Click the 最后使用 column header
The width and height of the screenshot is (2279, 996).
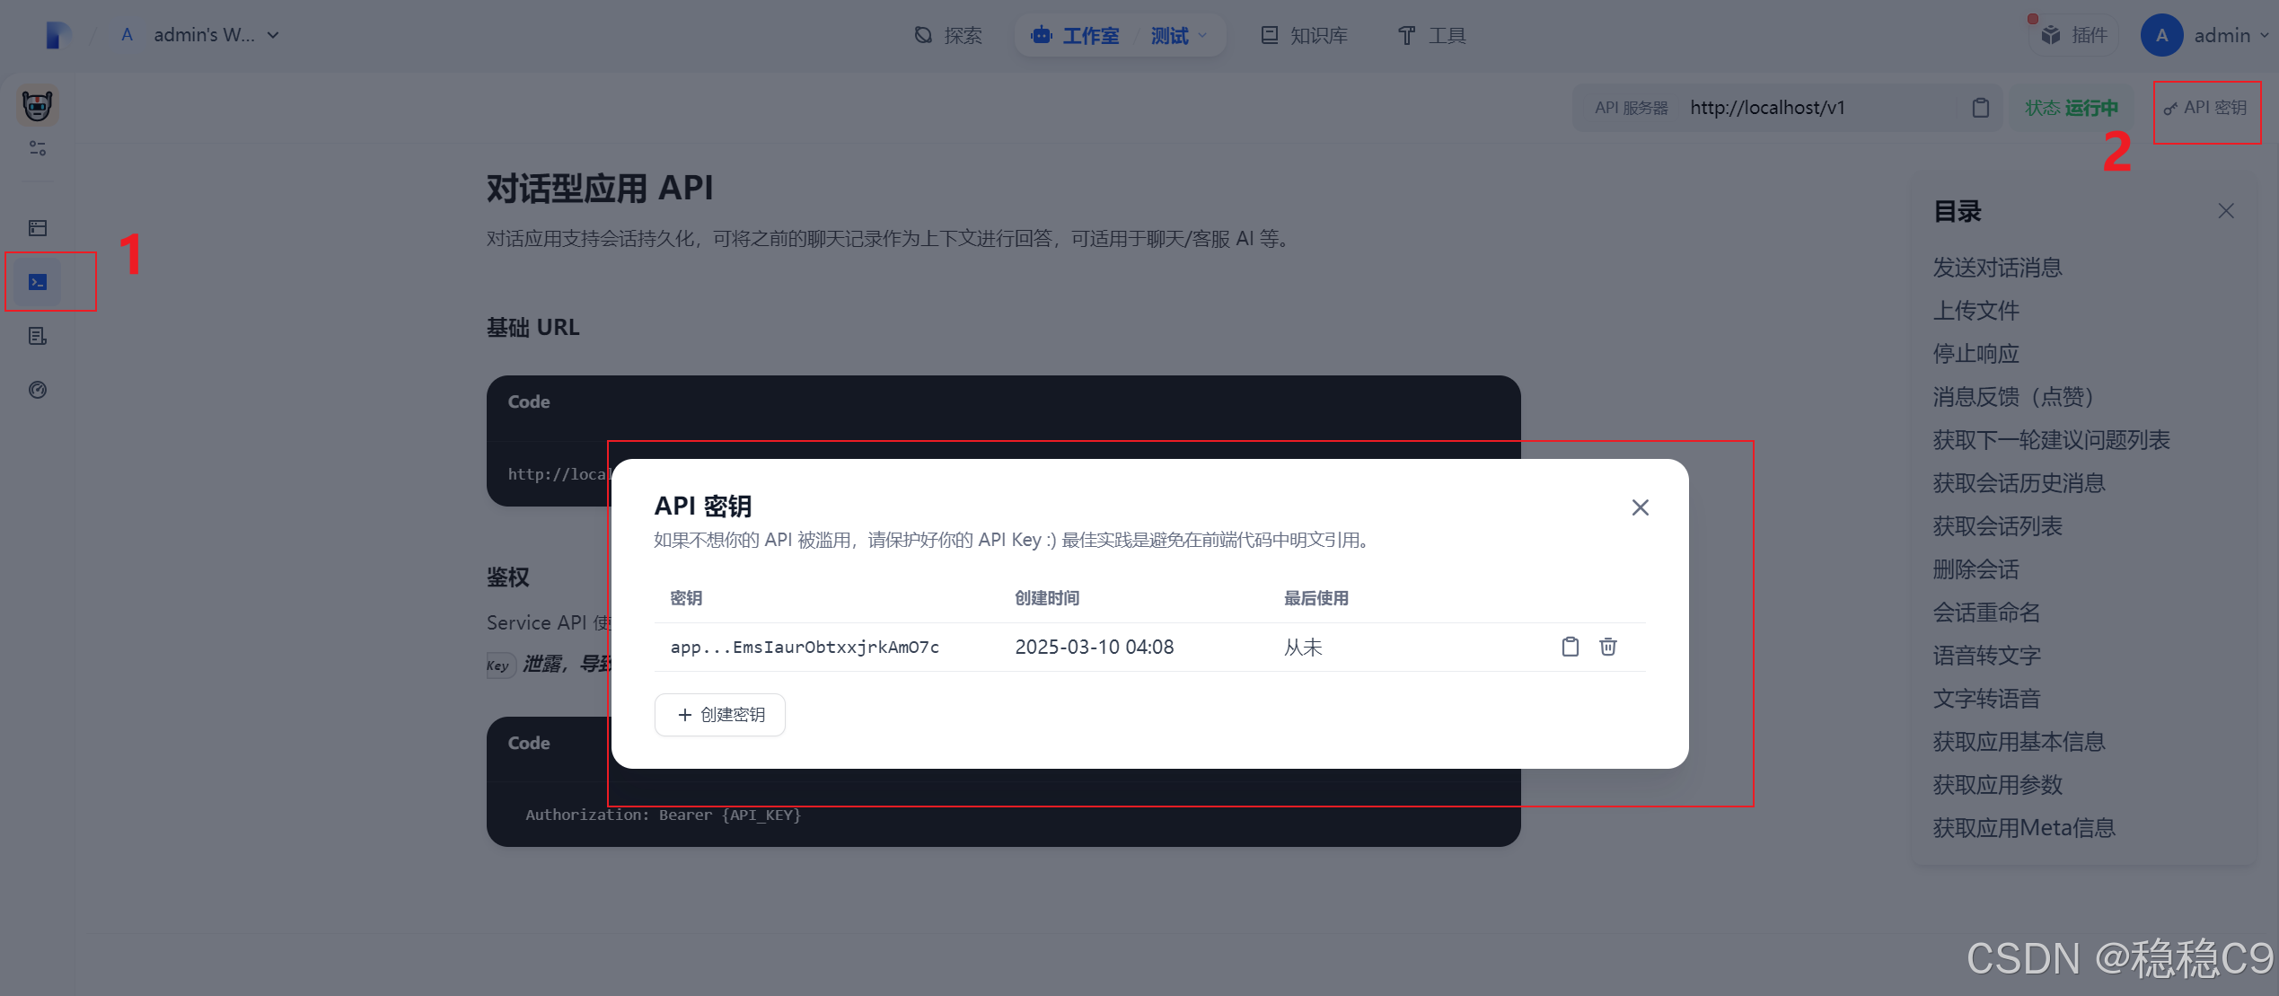click(1316, 598)
